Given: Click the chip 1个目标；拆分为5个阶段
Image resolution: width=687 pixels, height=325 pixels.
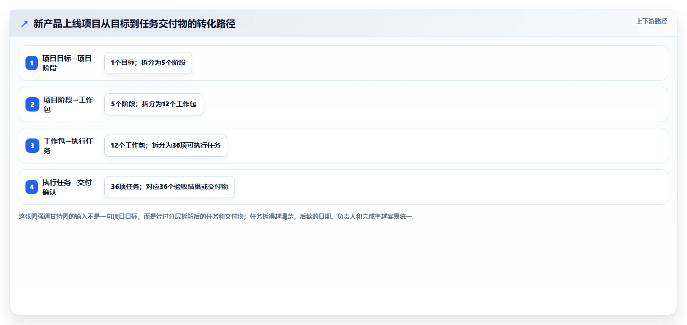Looking at the screenshot, I should (x=148, y=63).
